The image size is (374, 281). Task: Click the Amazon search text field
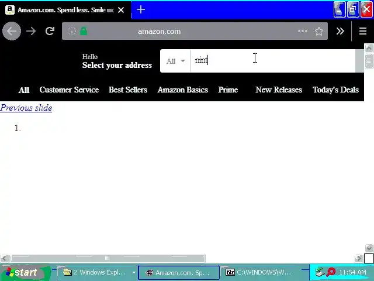pyautogui.click(x=273, y=61)
